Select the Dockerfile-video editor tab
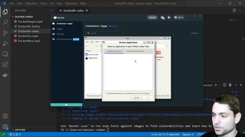 point(73,10)
